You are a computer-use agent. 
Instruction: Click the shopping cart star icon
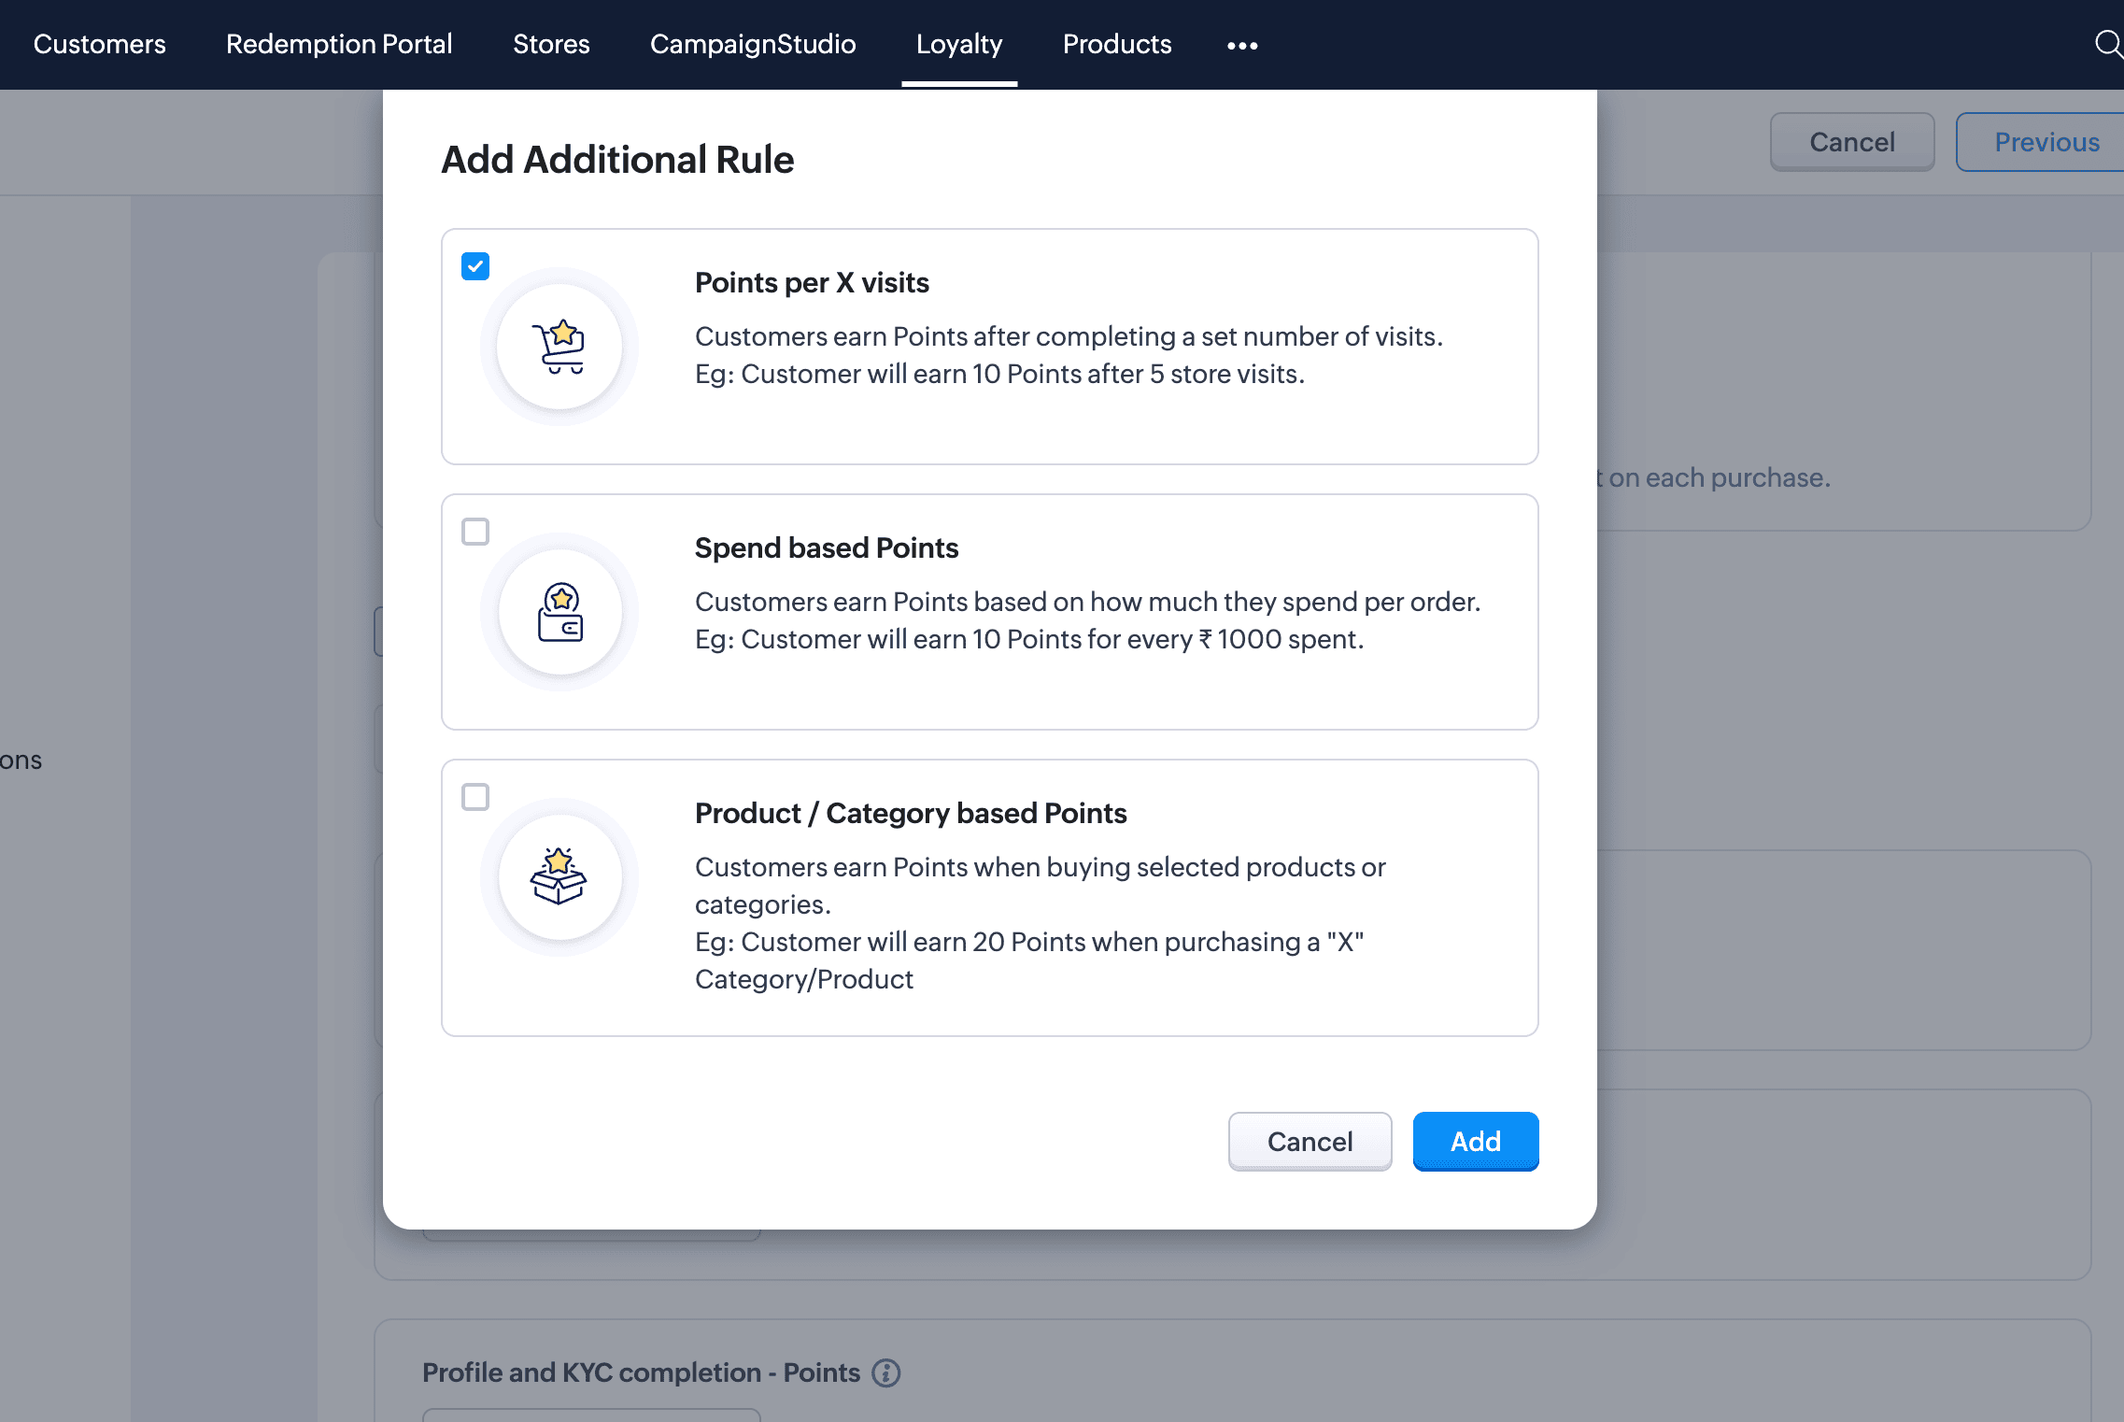point(559,347)
